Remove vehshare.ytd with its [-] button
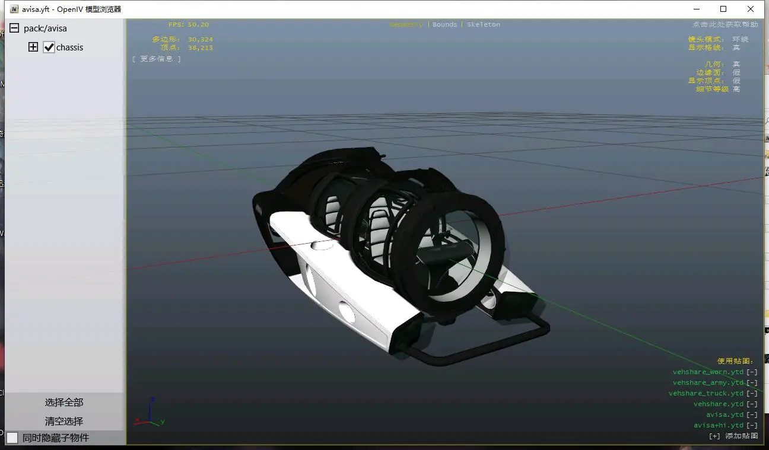Viewport: 769px width, 450px height. point(752,404)
